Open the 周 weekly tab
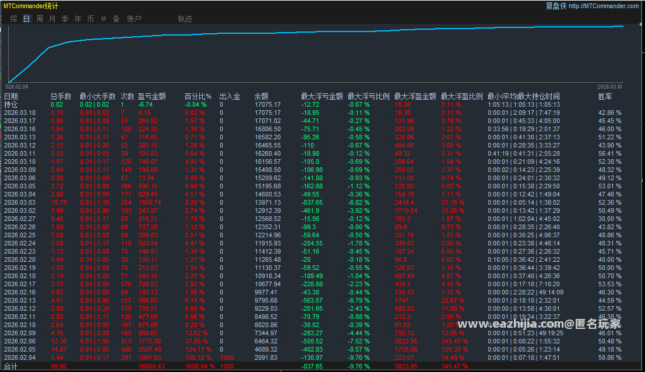Image resolution: width=645 pixels, height=372 pixels. [x=40, y=19]
